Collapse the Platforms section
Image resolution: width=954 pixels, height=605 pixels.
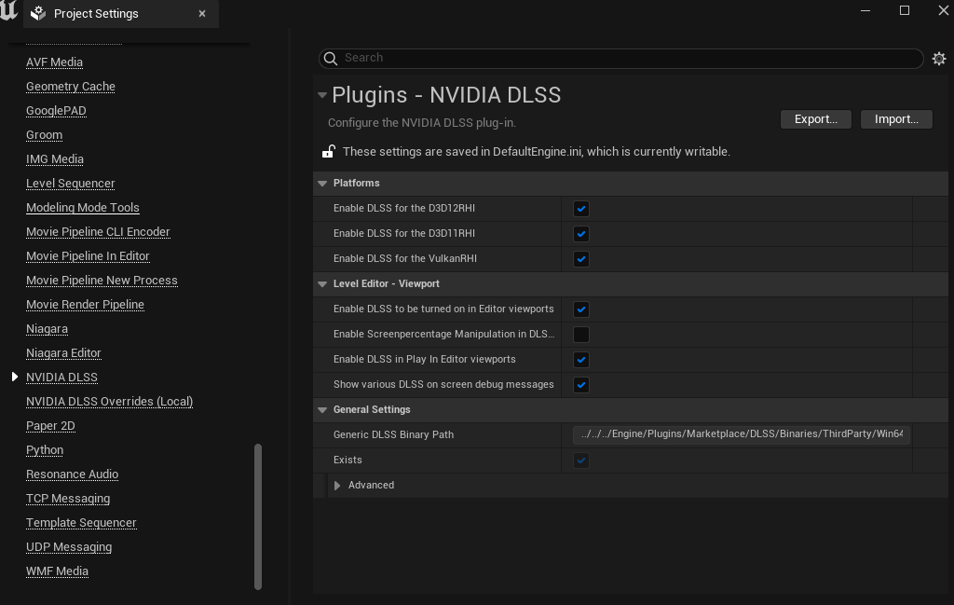point(322,184)
